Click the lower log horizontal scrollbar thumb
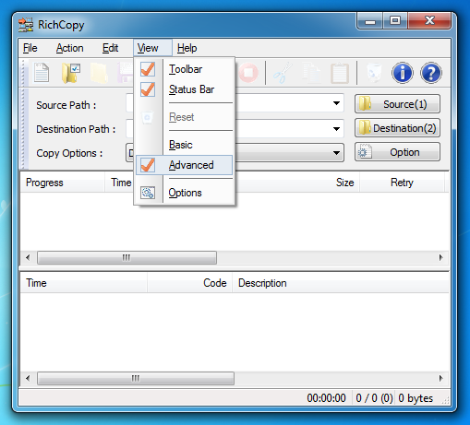 pos(136,378)
